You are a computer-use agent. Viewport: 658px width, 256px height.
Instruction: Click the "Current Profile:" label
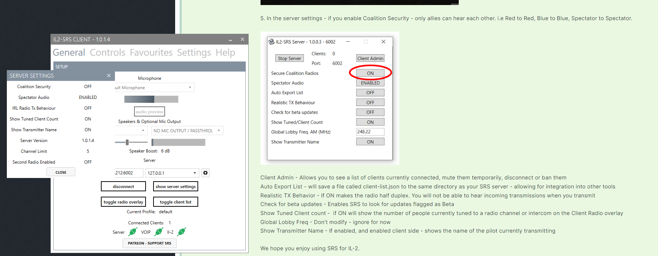[141, 212]
